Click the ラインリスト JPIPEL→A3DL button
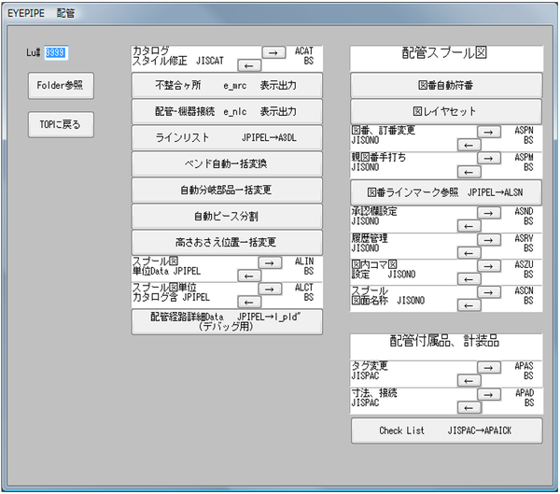Viewport: 560px width, 494px height. click(227, 137)
